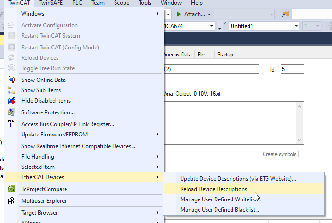Viewport: 332px width, 223px height.
Task: Open the Scope menu
Action: (x=122, y=3)
